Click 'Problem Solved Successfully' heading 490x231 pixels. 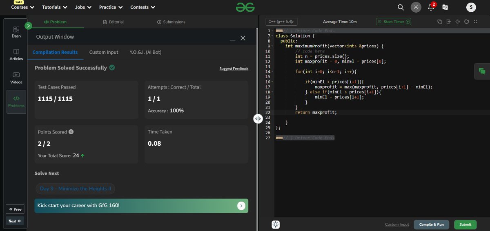click(x=71, y=68)
